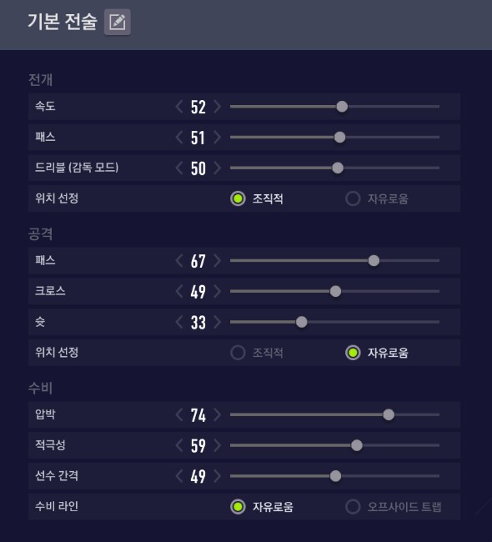Decrease 속도 value with left arrow
492x542 pixels.
[x=179, y=107]
